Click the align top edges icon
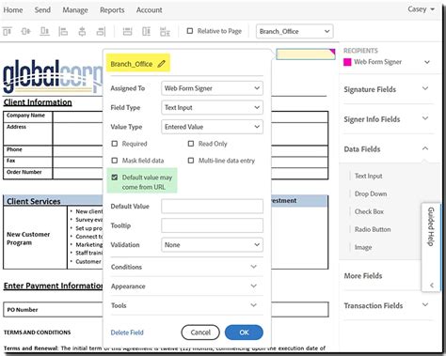 (7, 32)
